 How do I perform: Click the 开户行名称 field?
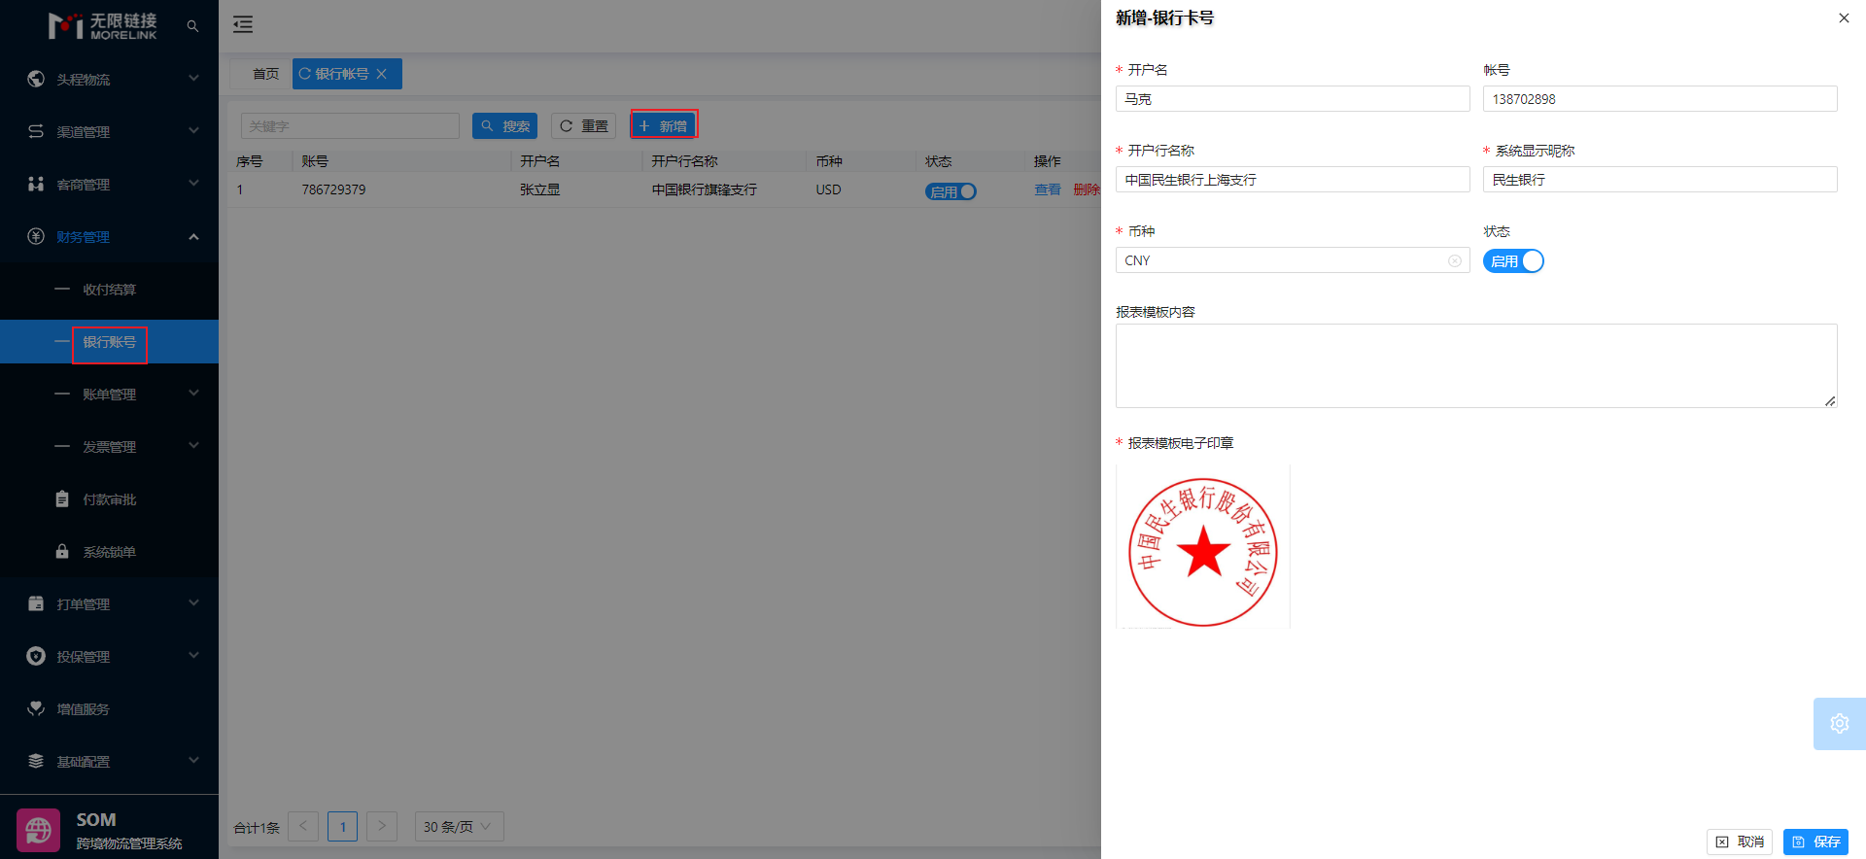point(1292,180)
